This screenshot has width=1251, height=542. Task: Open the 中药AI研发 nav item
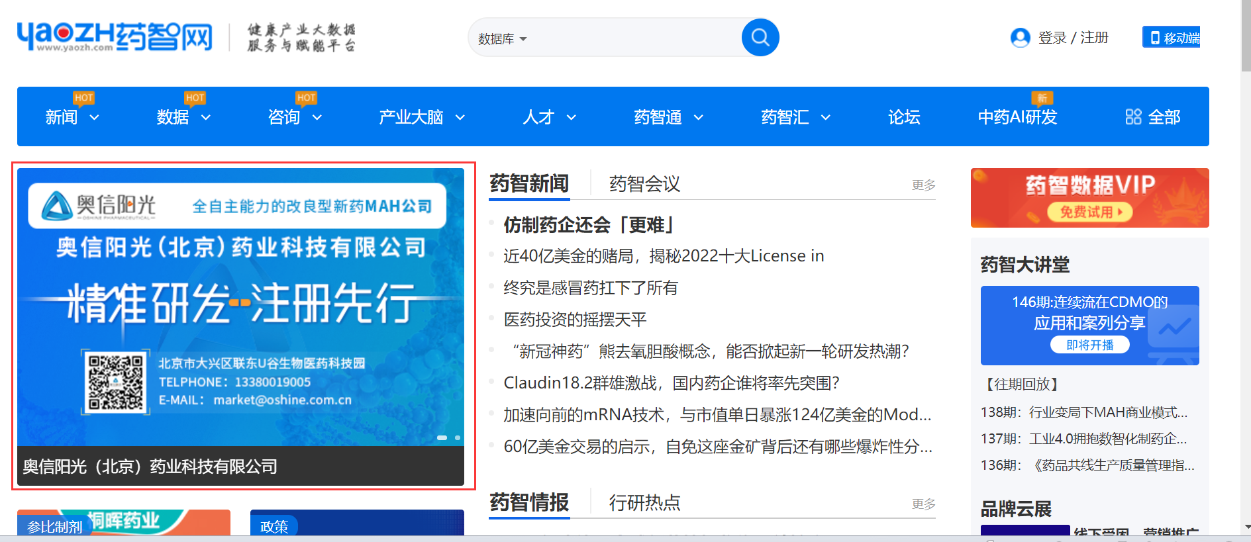(1017, 117)
